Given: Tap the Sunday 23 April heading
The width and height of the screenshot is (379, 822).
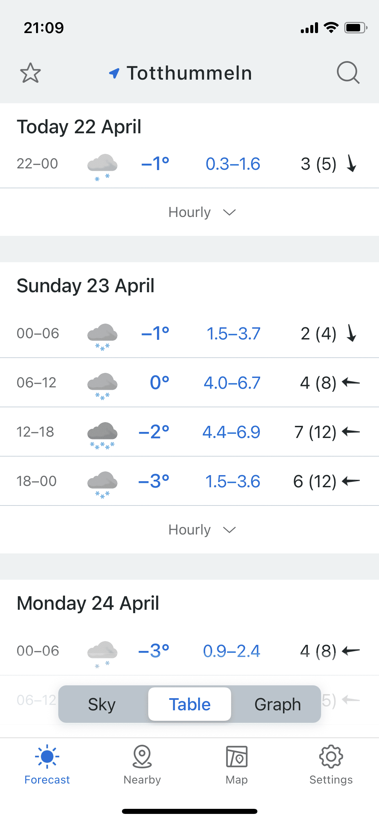Looking at the screenshot, I should tap(86, 286).
